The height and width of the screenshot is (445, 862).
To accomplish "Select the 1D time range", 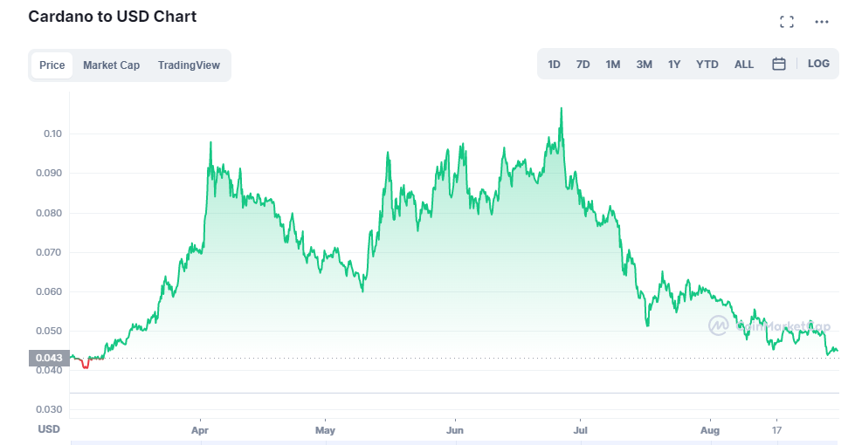I will coord(554,65).
